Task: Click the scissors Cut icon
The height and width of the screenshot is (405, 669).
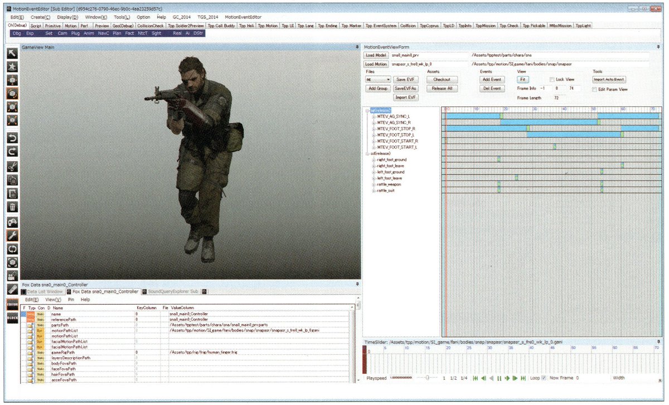Action: pos(12,167)
